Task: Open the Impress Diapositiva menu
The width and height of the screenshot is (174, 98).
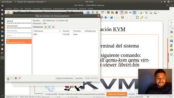Action: (47, 9)
